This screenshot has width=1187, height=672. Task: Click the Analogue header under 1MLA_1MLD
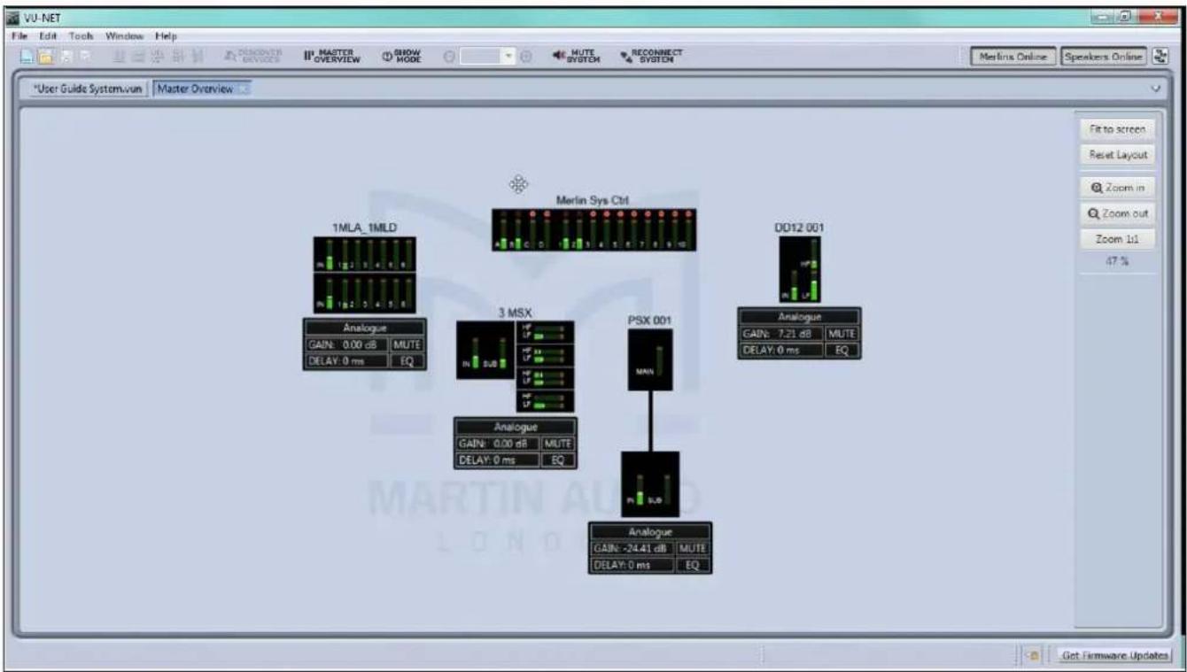[x=364, y=328]
